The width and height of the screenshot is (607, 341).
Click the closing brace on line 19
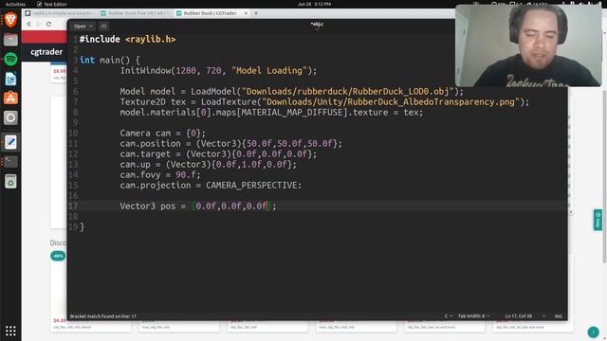click(83, 227)
